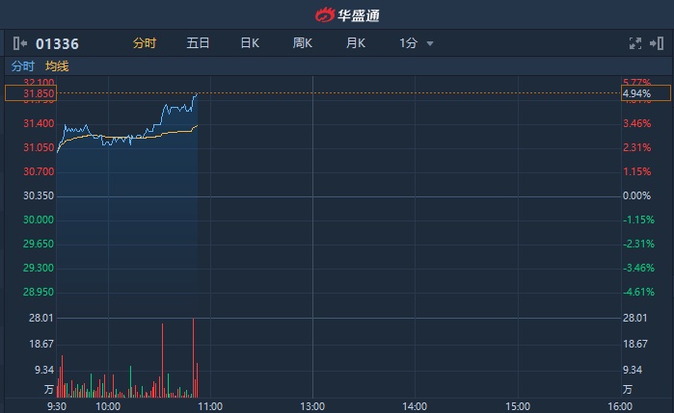Switch to the 五日 tab
Image resolution: width=674 pixels, height=413 pixels.
[x=198, y=43]
